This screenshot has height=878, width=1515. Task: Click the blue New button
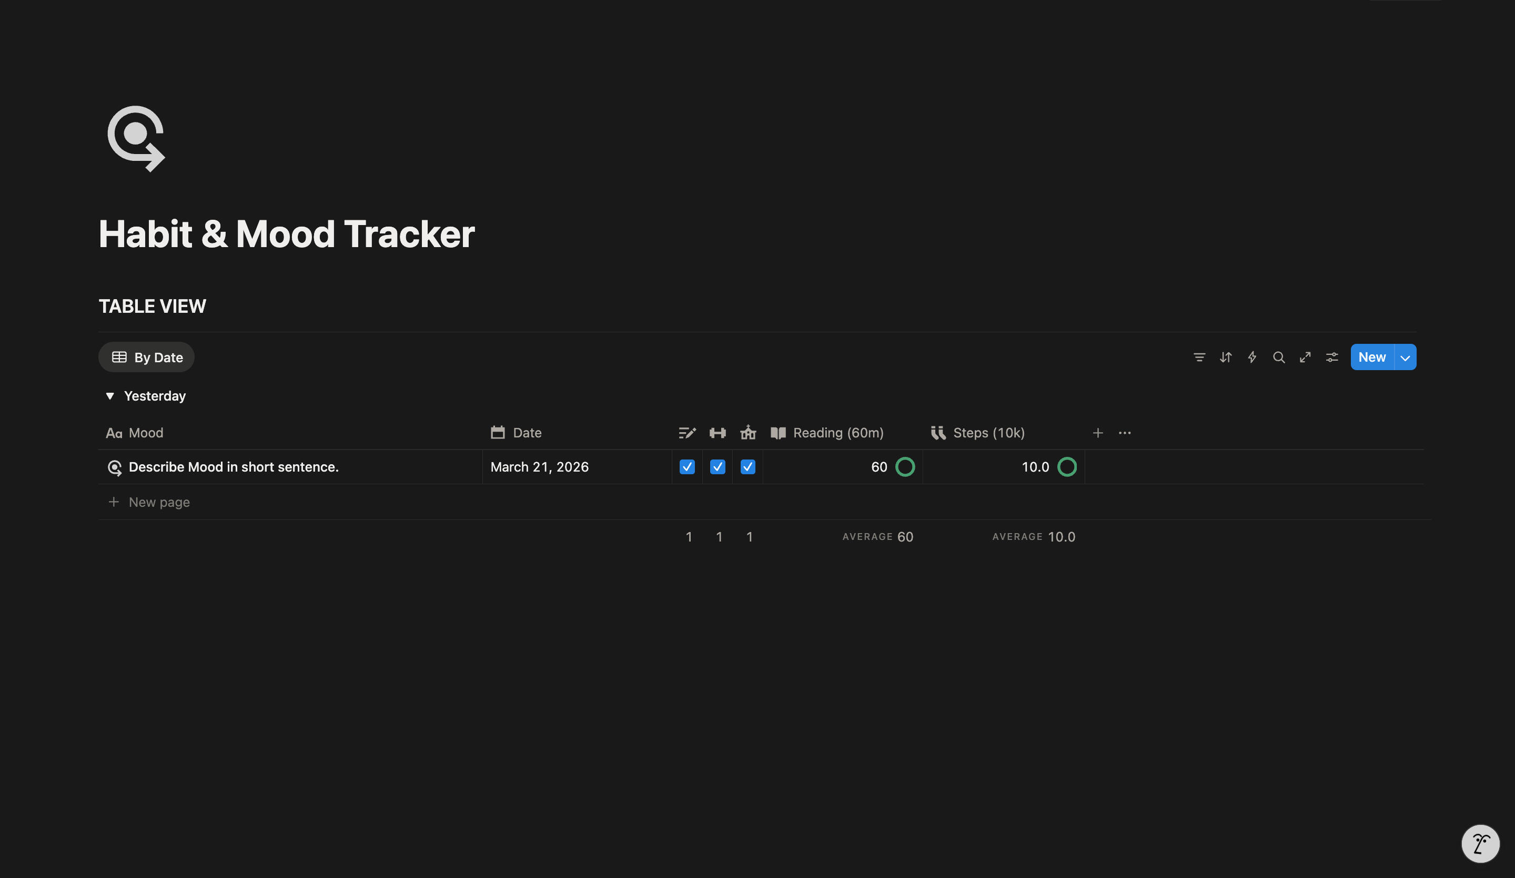pyautogui.click(x=1371, y=357)
